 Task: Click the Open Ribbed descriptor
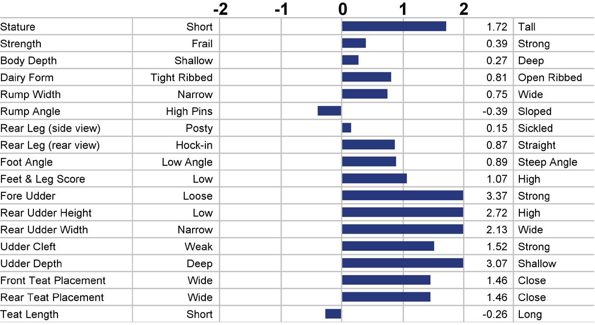pos(550,78)
